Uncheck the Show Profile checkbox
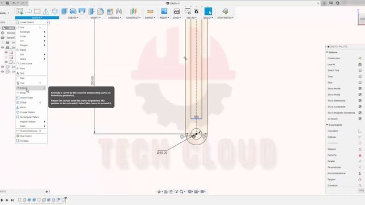 click(360, 89)
